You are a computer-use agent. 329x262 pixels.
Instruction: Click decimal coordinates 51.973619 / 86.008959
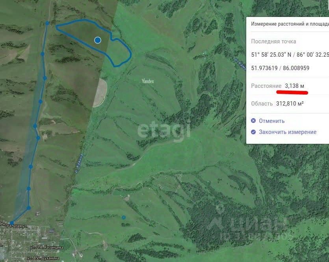(x=280, y=68)
